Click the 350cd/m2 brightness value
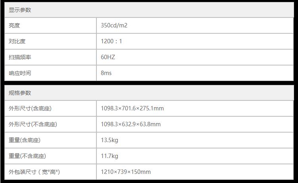 point(114,25)
